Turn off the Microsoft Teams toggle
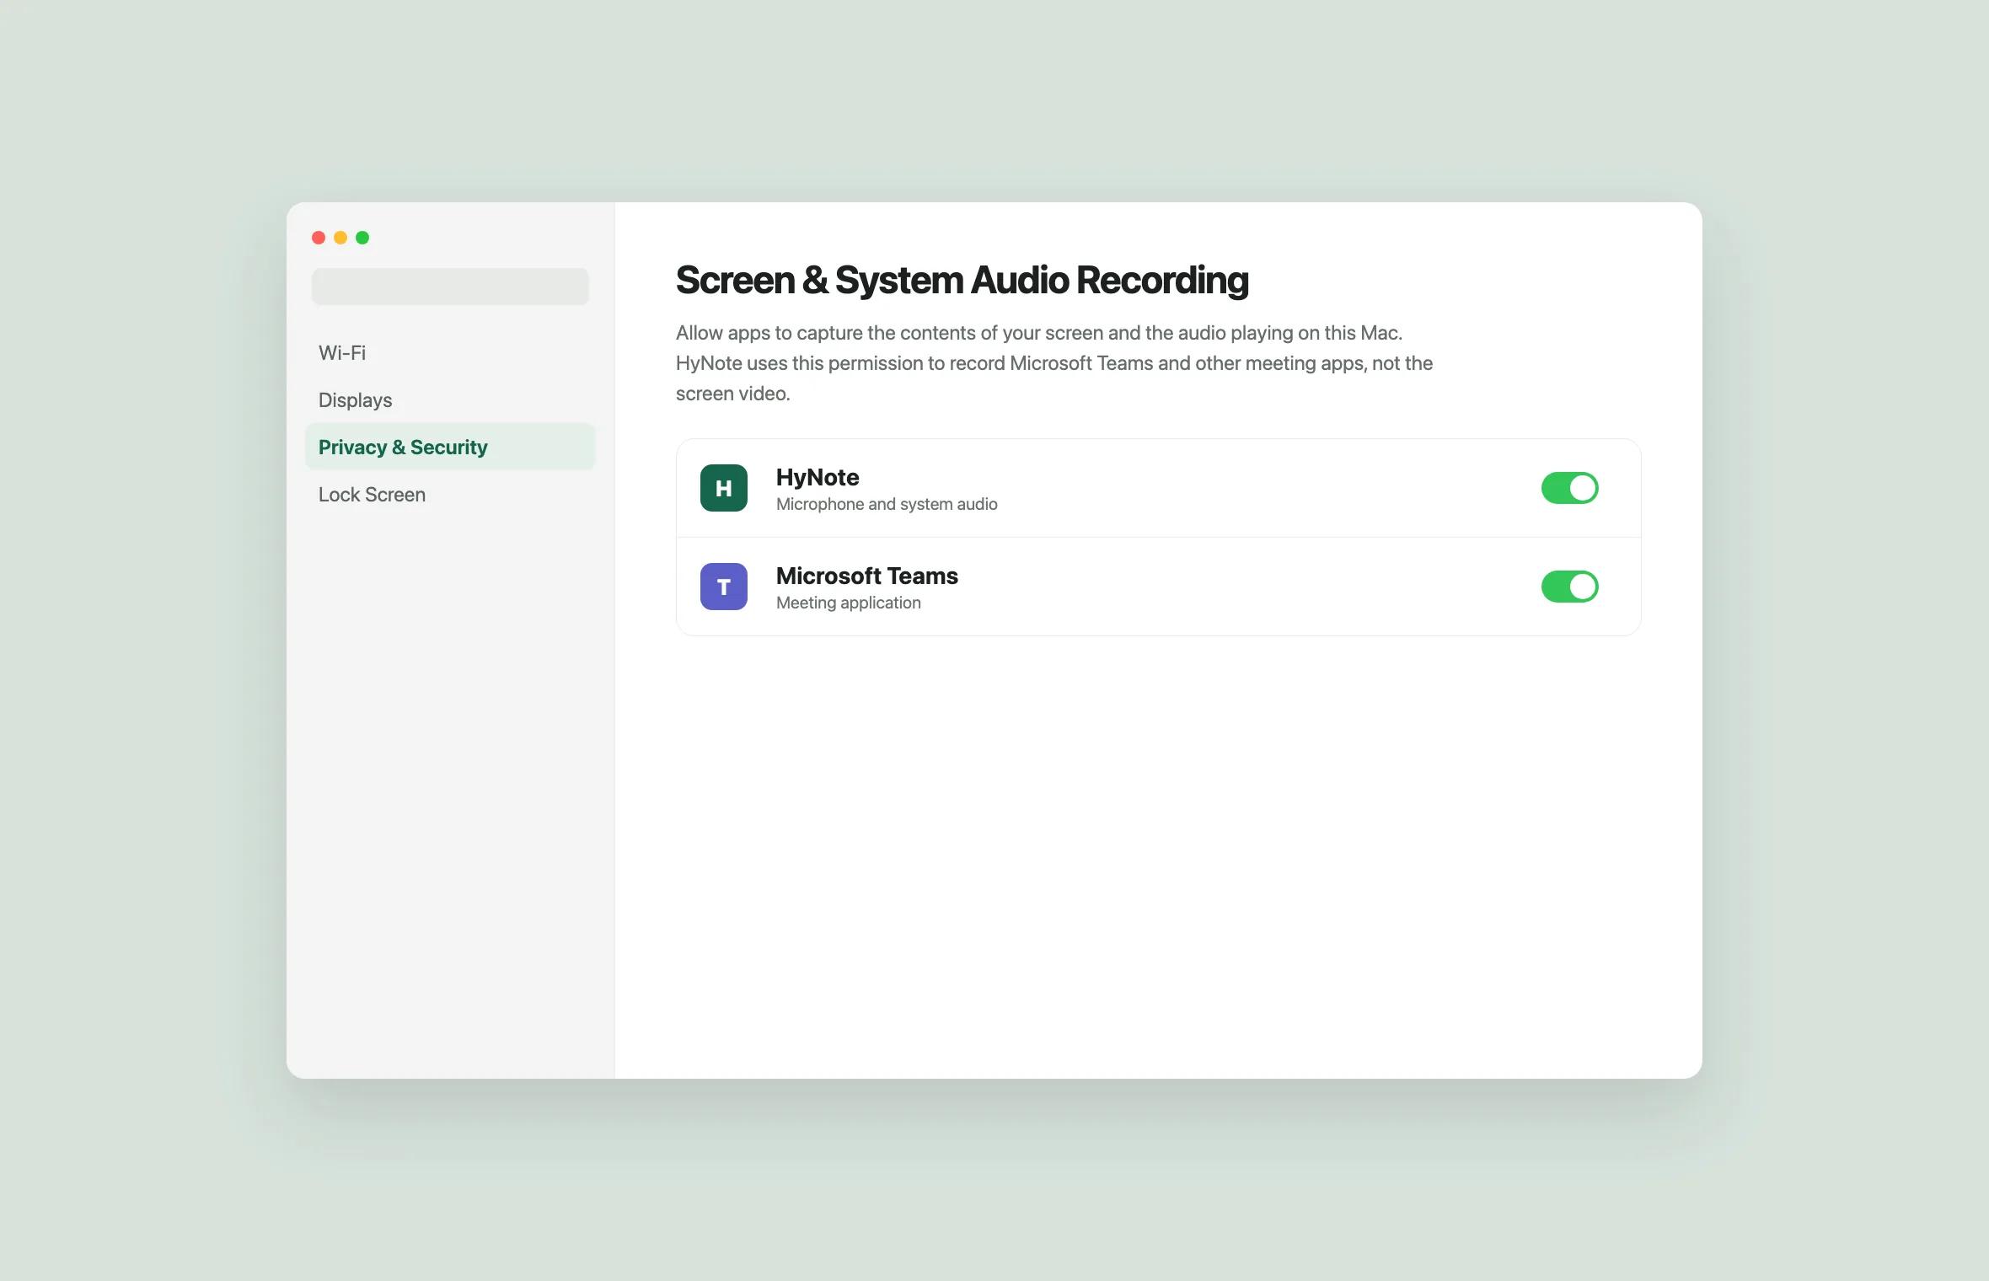1989x1281 pixels. 1569,587
